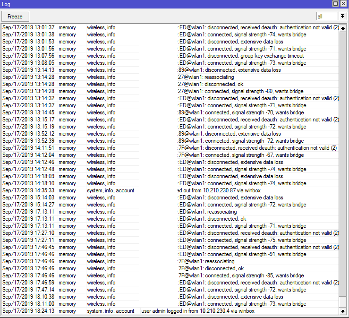Select the user admin logged in message

point(198,311)
